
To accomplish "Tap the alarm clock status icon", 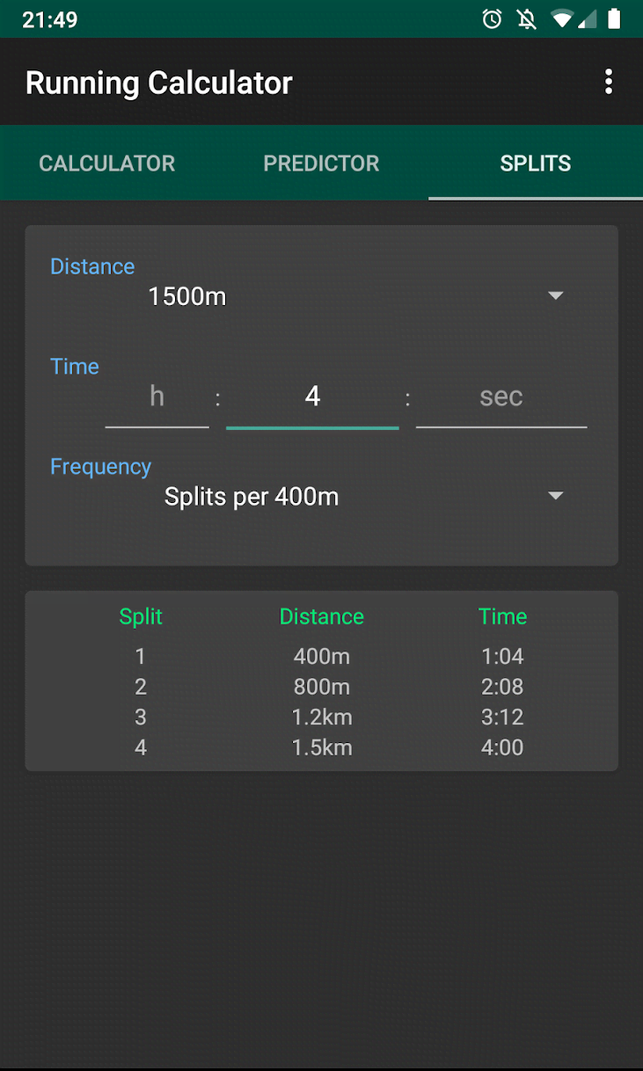I will tap(492, 18).
